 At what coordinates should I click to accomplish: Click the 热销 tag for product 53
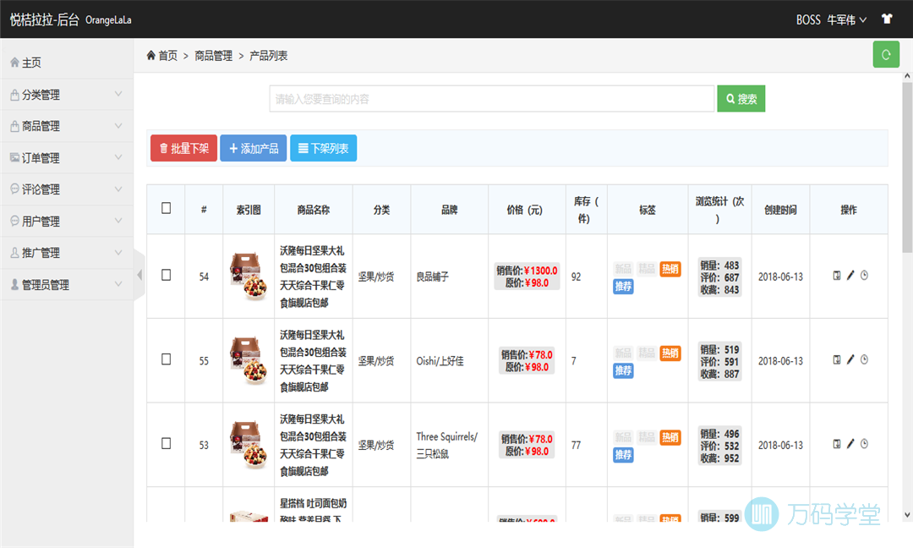[670, 437]
